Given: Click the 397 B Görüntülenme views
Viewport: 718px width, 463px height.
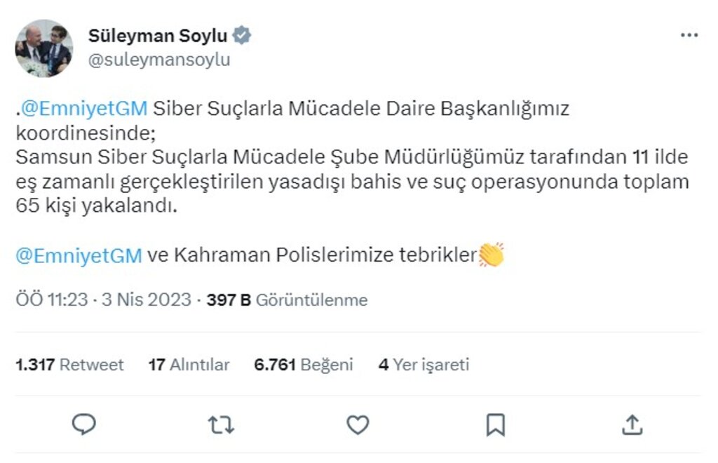Looking at the screenshot, I should (287, 300).
